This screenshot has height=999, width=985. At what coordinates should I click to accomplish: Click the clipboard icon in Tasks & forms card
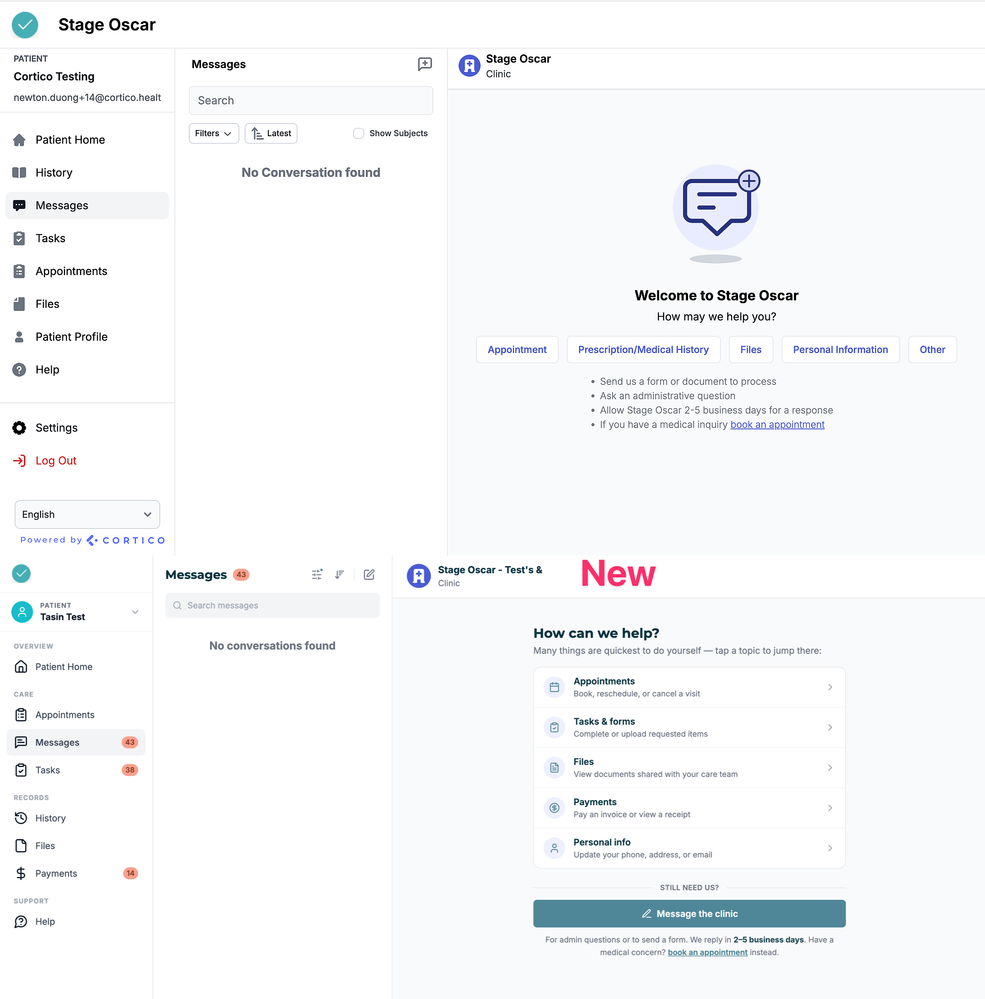pyautogui.click(x=554, y=727)
